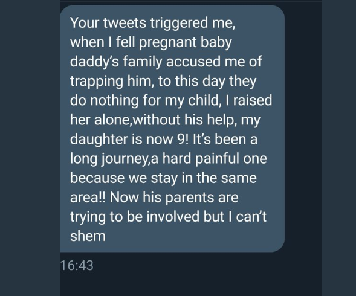Tap the word "parents" in the message
The height and width of the screenshot is (296, 356).
pyautogui.click(x=190, y=198)
